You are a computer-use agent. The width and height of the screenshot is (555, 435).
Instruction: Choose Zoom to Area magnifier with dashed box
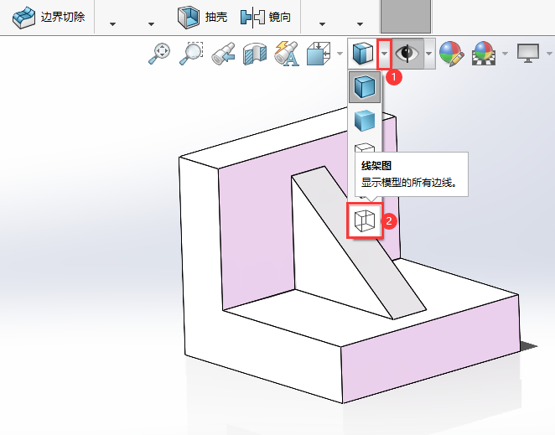(191, 54)
